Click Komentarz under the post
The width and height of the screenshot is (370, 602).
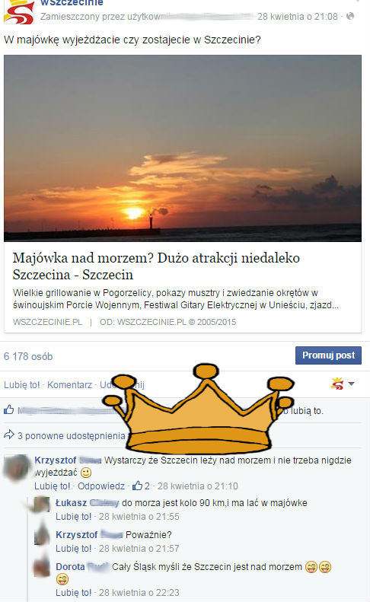coord(69,384)
